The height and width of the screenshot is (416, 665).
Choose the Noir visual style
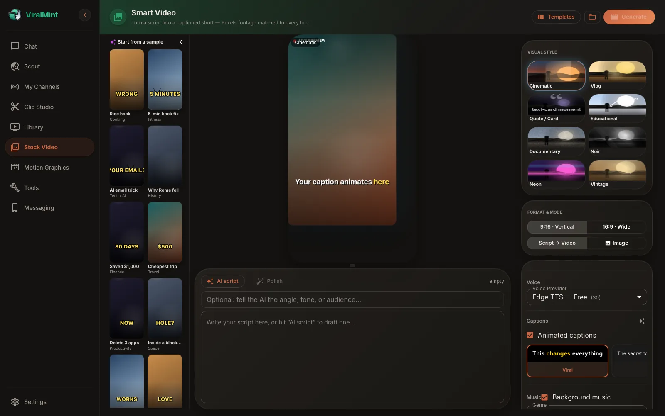point(617,141)
